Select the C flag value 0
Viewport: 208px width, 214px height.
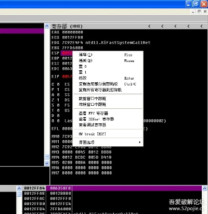tap(58, 84)
